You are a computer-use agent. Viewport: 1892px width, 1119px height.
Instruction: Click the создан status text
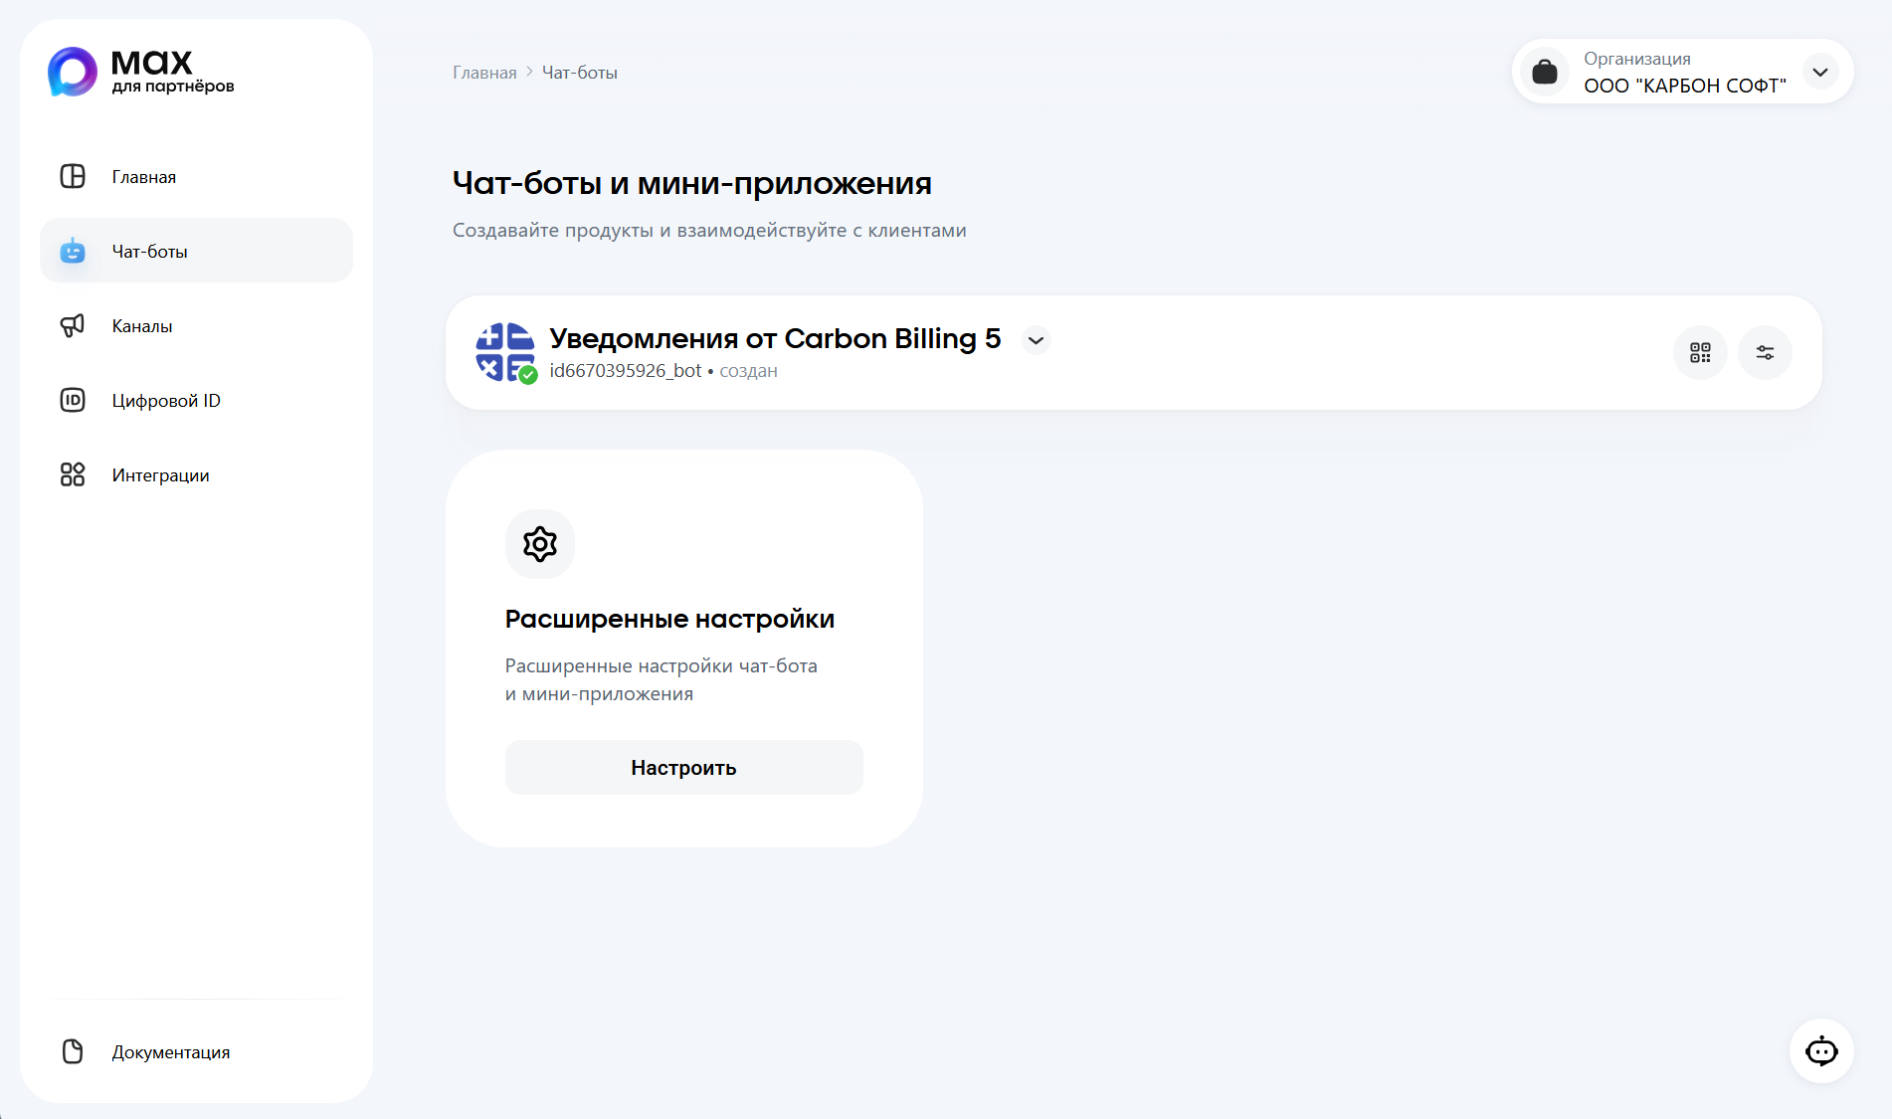pyautogui.click(x=748, y=371)
